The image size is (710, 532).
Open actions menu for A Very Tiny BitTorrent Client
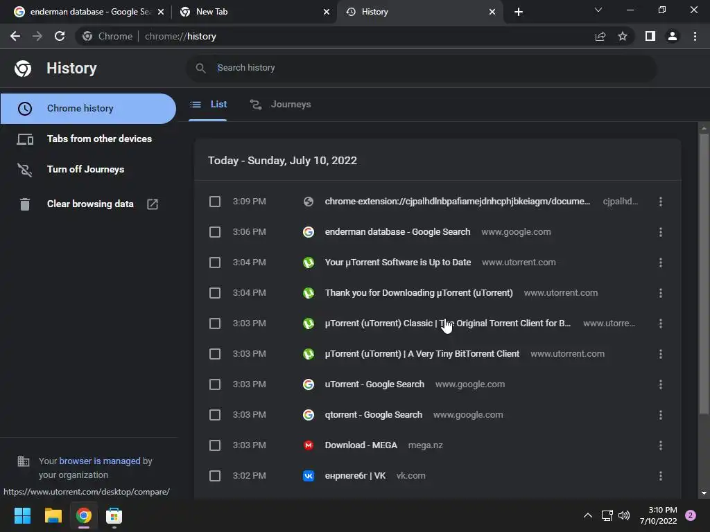661,354
